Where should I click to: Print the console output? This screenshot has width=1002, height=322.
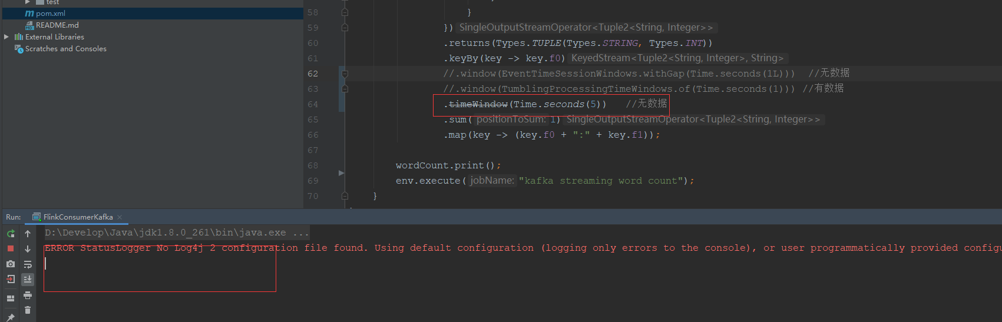coord(28,295)
